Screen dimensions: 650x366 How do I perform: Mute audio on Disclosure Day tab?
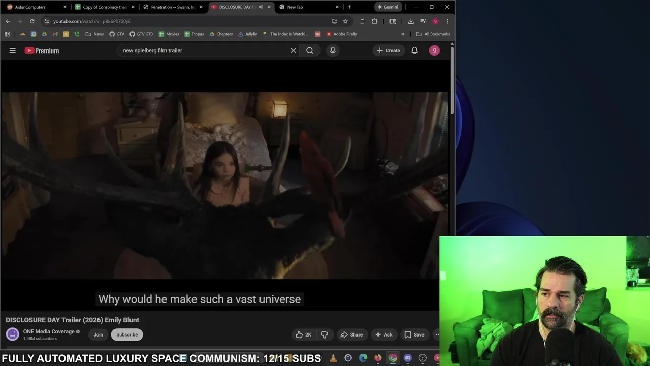pyautogui.click(x=261, y=7)
